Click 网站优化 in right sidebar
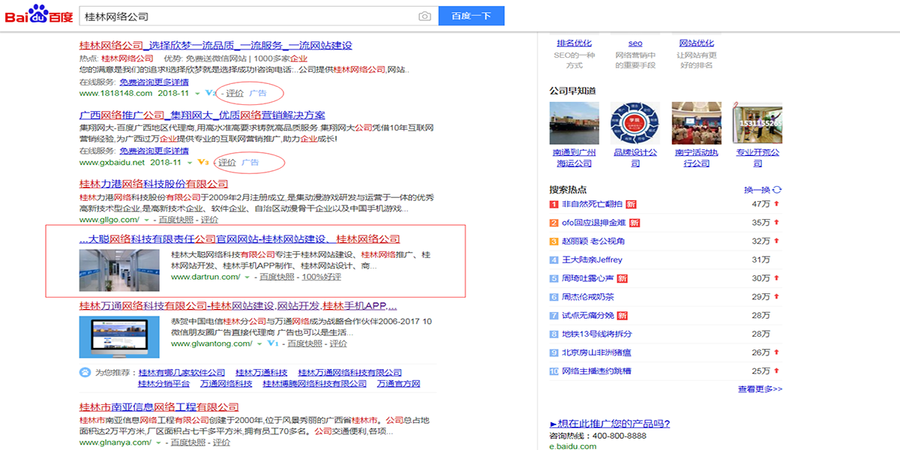The width and height of the screenshot is (900, 450). click(697, 43)
